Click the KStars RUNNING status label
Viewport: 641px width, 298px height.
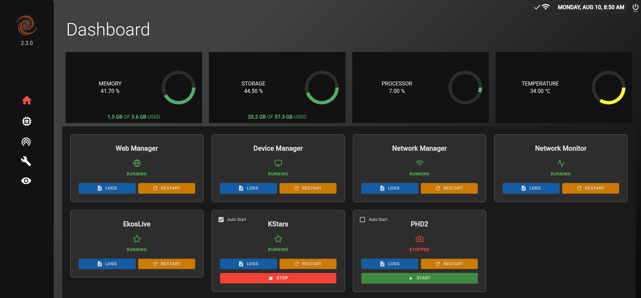pos(278,250)
